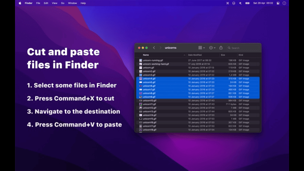Go back in the Finder window
The image size is (304, 171).
[x=154, y=48]
